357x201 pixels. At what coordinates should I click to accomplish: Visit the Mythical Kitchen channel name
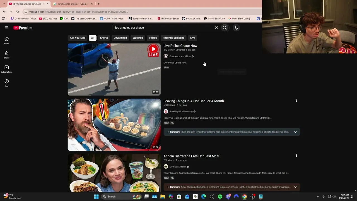tap(178, 167)
